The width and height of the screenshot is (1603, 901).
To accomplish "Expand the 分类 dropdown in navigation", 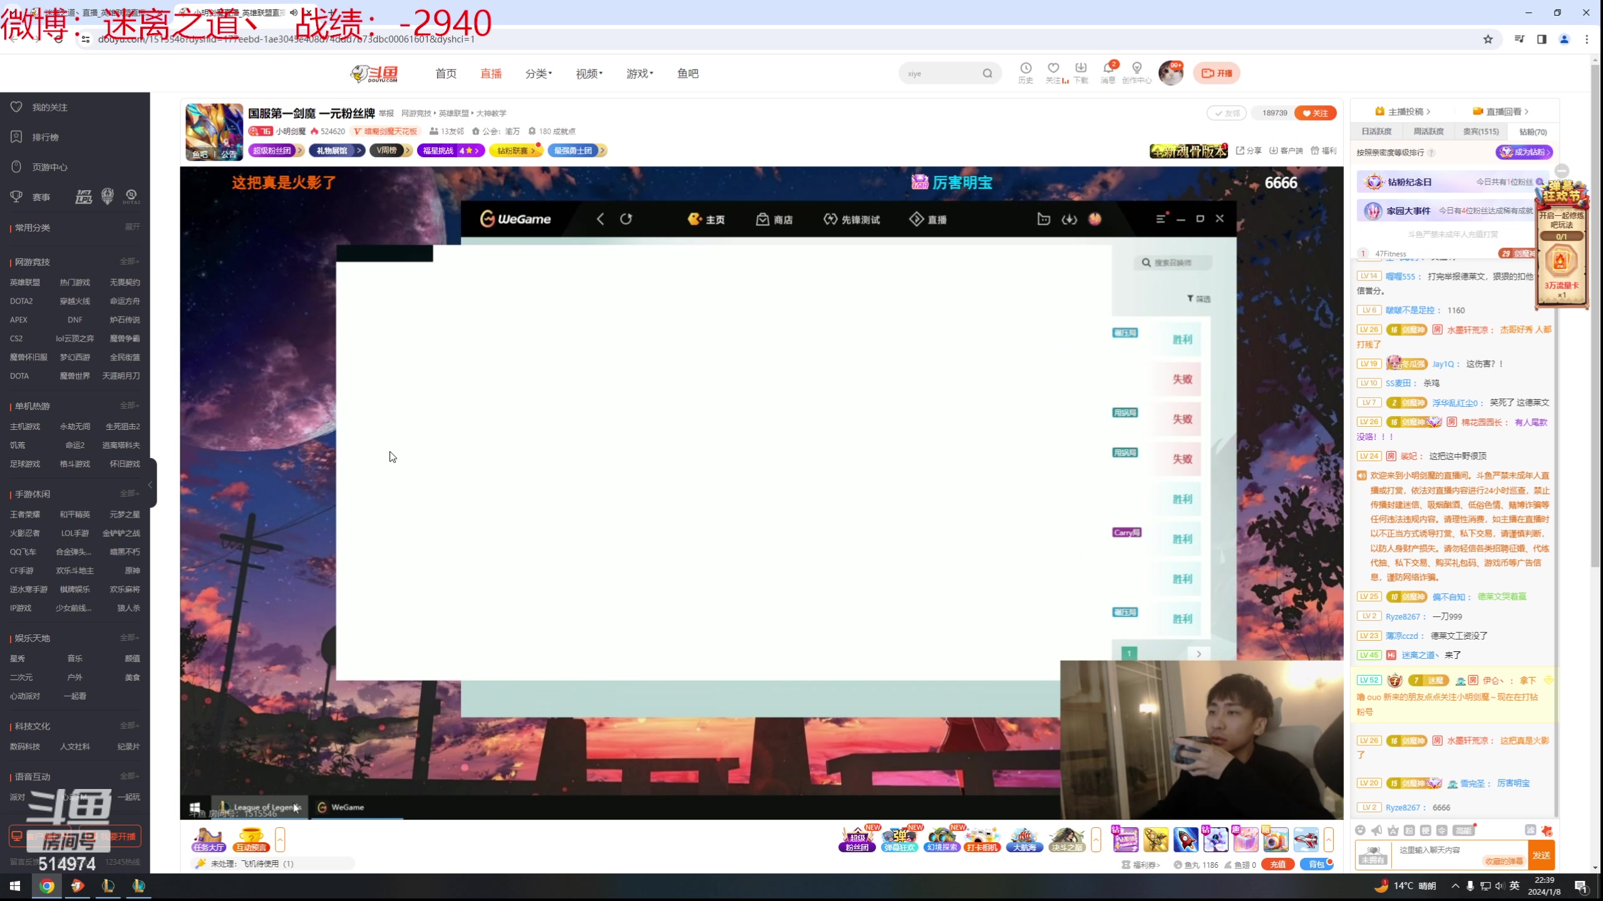I will pyautogui.click(x=538, y=74).
